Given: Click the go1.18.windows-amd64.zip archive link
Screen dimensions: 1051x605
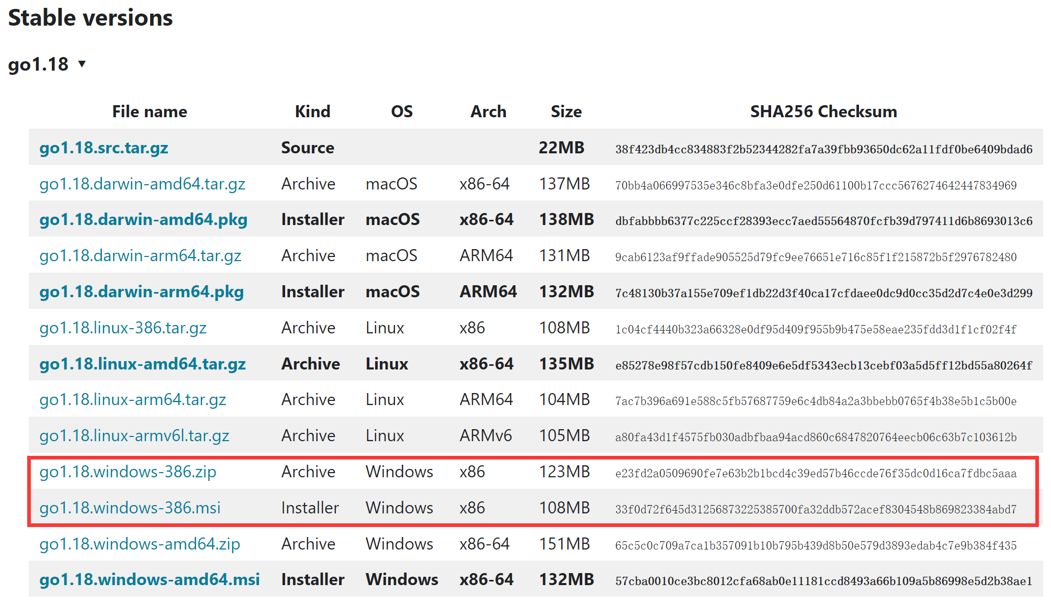Looking at the screenshot, I should point(140,544).
